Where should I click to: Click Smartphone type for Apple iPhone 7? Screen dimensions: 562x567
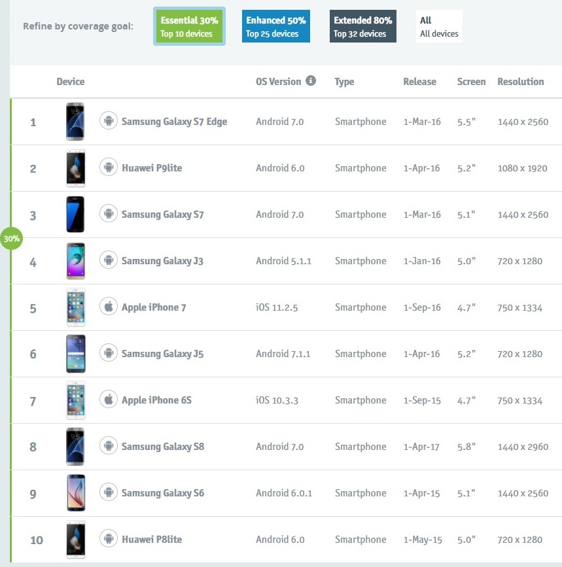pos(360,307)
